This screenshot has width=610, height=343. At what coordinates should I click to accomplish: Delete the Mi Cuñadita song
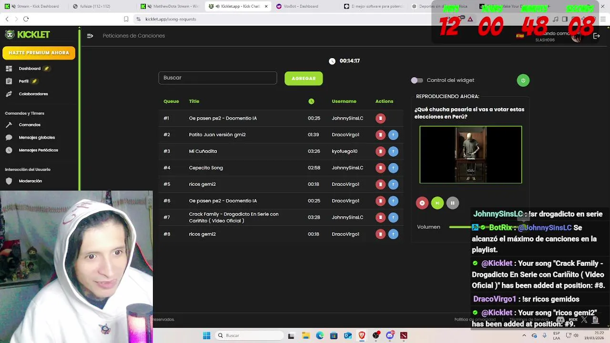[380, 151]
